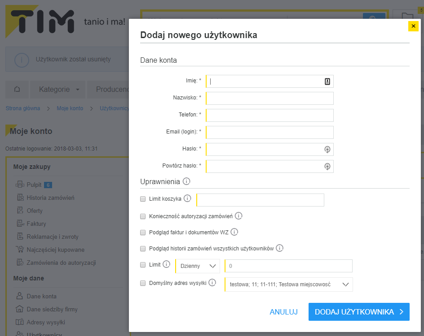Click the Dane siedziby firmy house icon
The width and height of the screenshot is (424, 336).
(19, 309)
